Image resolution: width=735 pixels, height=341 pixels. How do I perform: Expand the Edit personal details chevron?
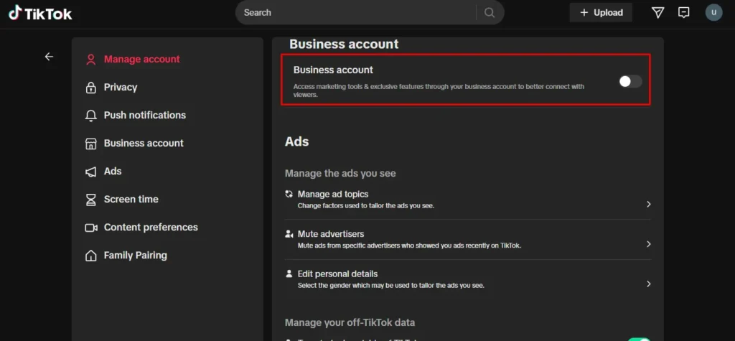click(648, 284)
